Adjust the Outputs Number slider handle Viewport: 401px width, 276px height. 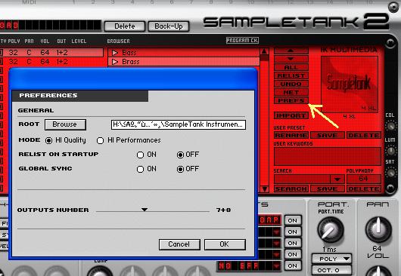(145, 210)
